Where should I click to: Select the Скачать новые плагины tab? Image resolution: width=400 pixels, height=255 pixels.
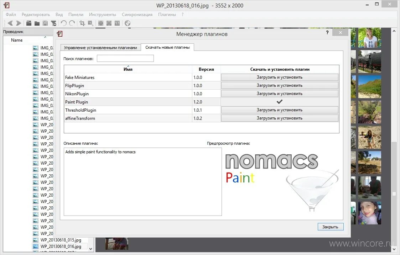click(167, 47)
